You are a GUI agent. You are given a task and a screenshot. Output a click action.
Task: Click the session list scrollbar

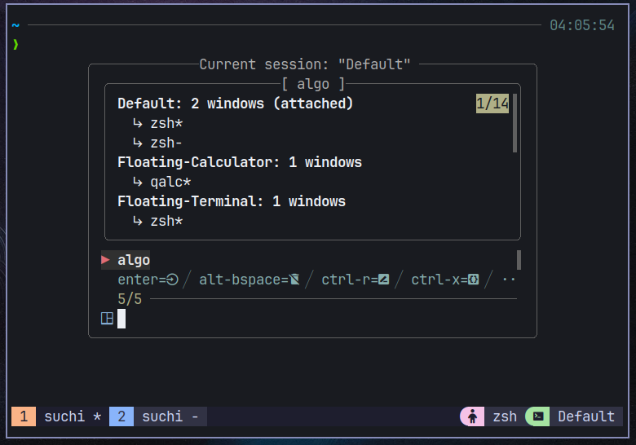[519, 260]
